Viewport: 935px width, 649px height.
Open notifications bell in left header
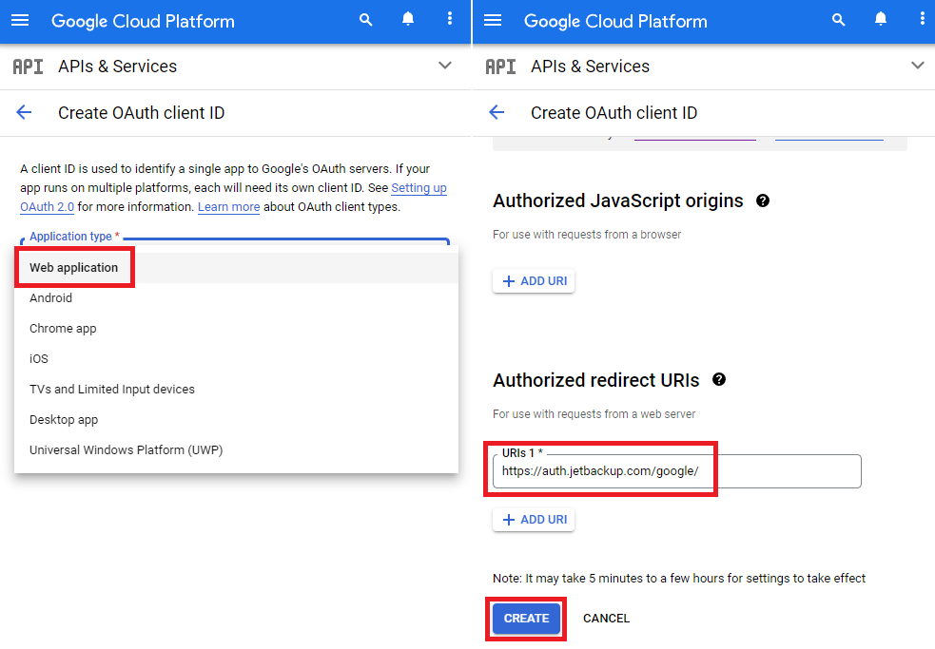408,19
